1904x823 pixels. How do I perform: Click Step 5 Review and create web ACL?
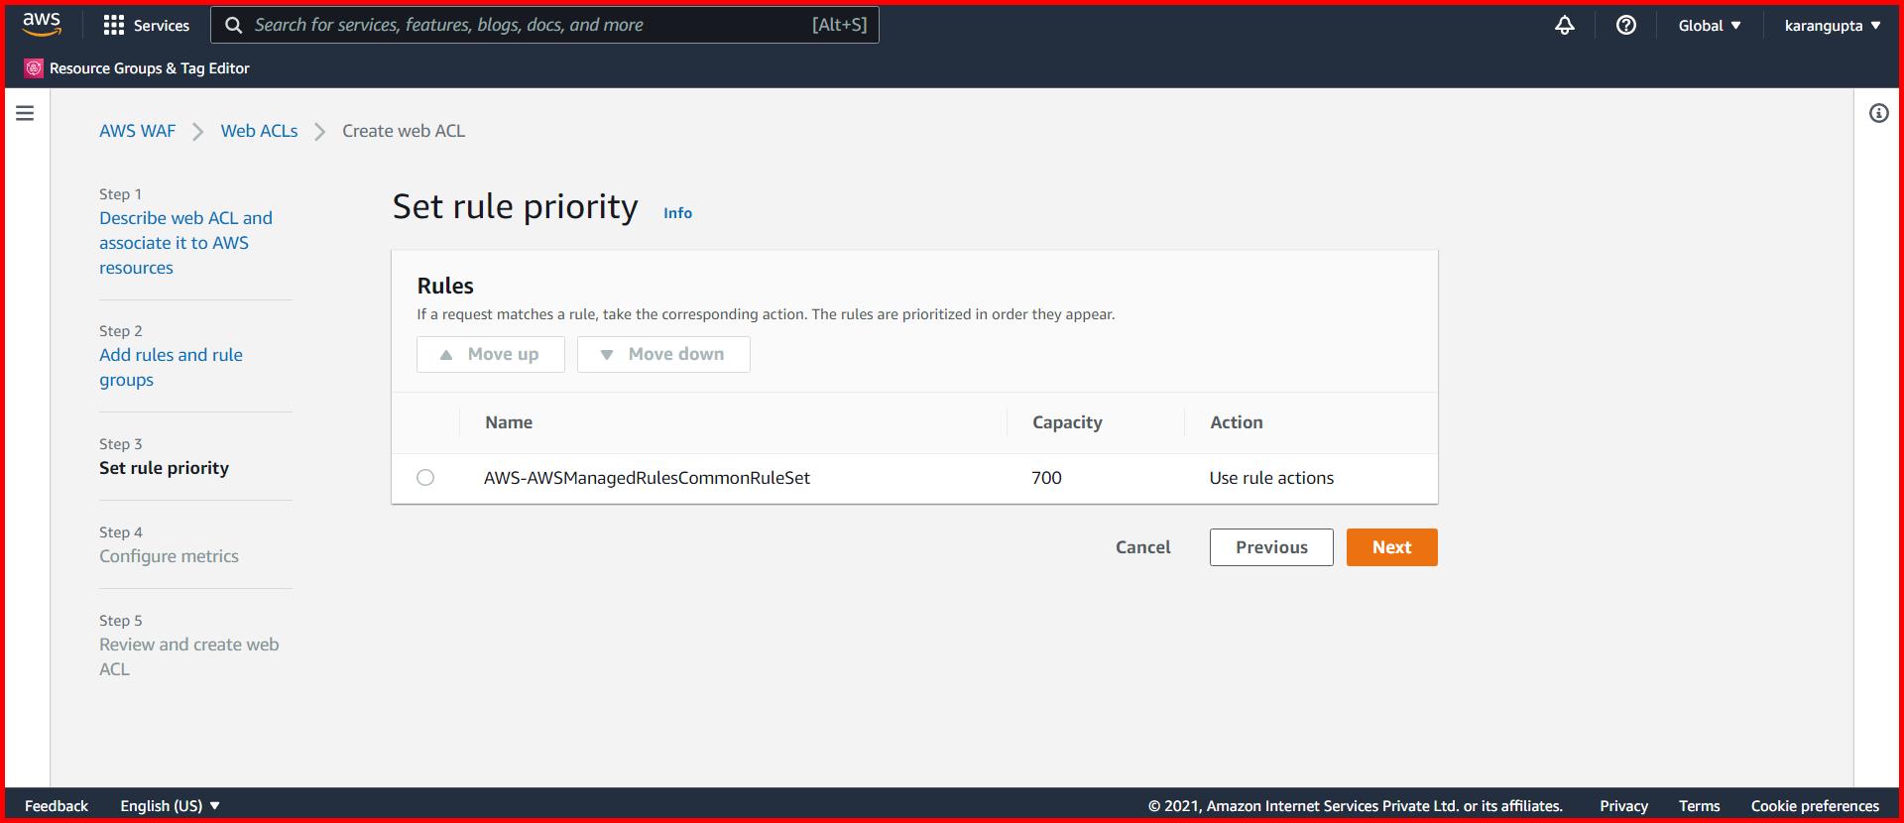coord(188,656)
